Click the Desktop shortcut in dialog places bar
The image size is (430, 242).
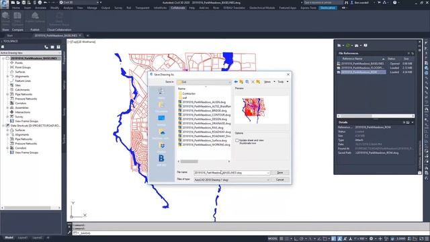(x=161, y=120)
